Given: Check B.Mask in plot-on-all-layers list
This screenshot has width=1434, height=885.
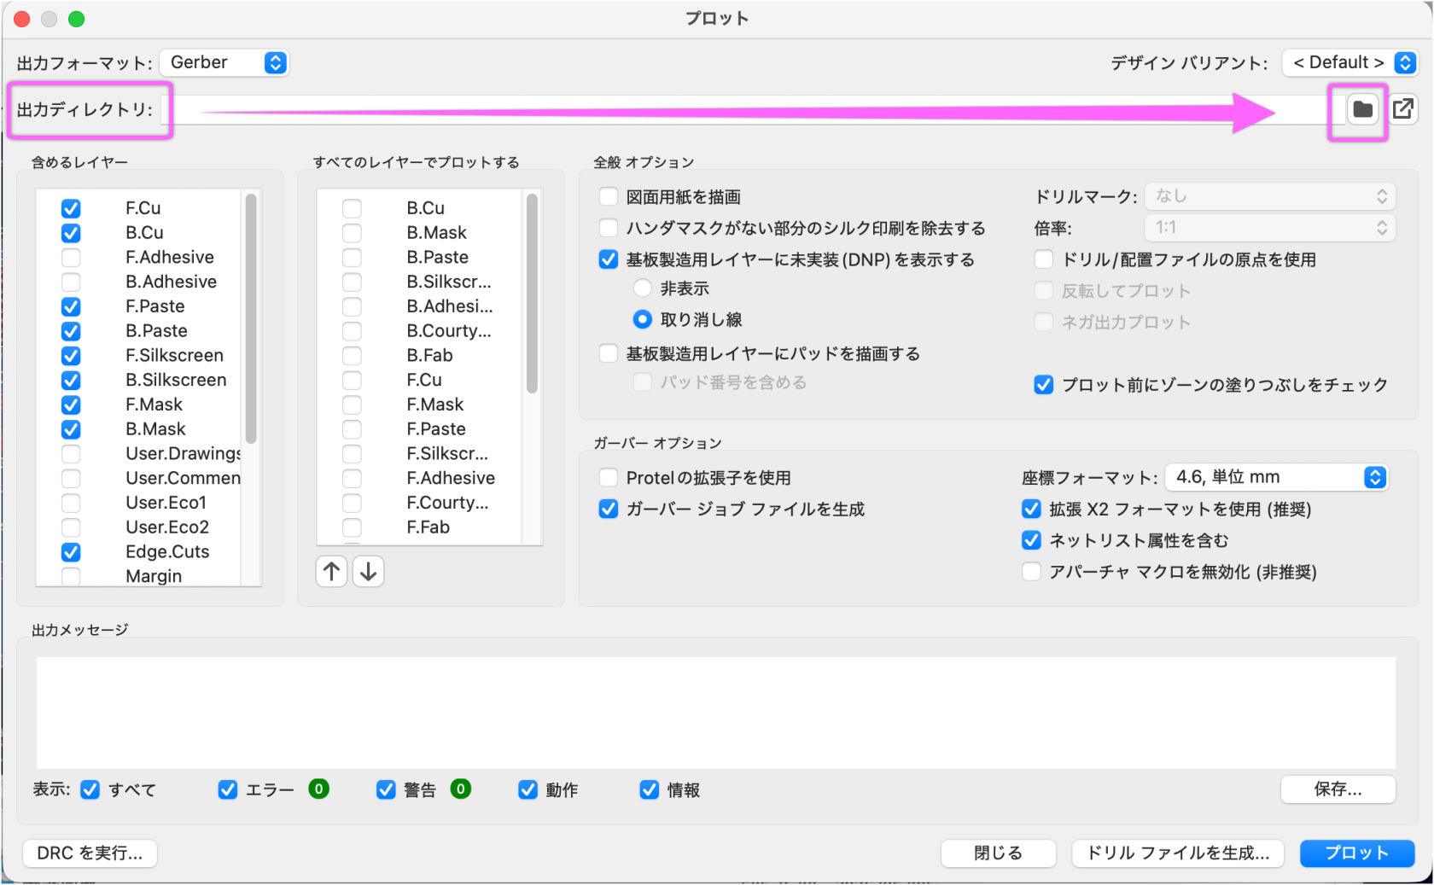Looking at the screenshot, I should pos(352,233).
